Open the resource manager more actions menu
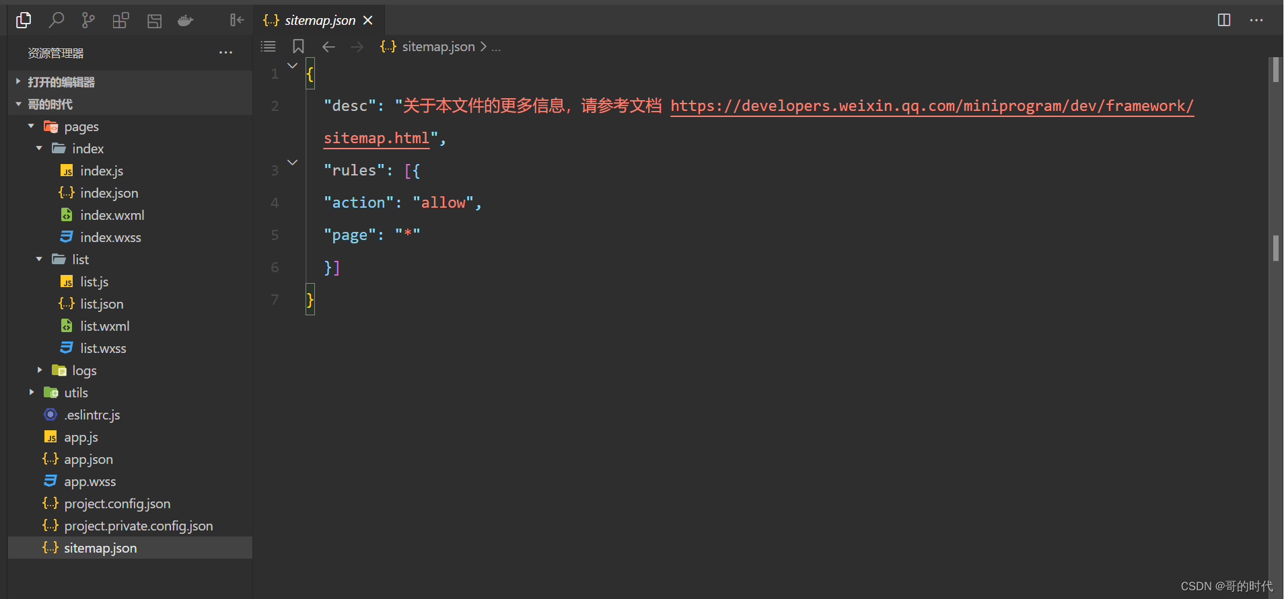 click(x=225, y=52)
